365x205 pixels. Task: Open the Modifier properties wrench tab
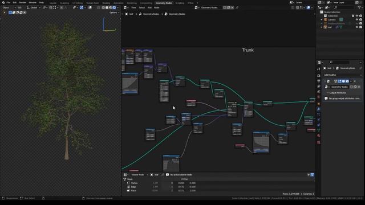(319, 109)
